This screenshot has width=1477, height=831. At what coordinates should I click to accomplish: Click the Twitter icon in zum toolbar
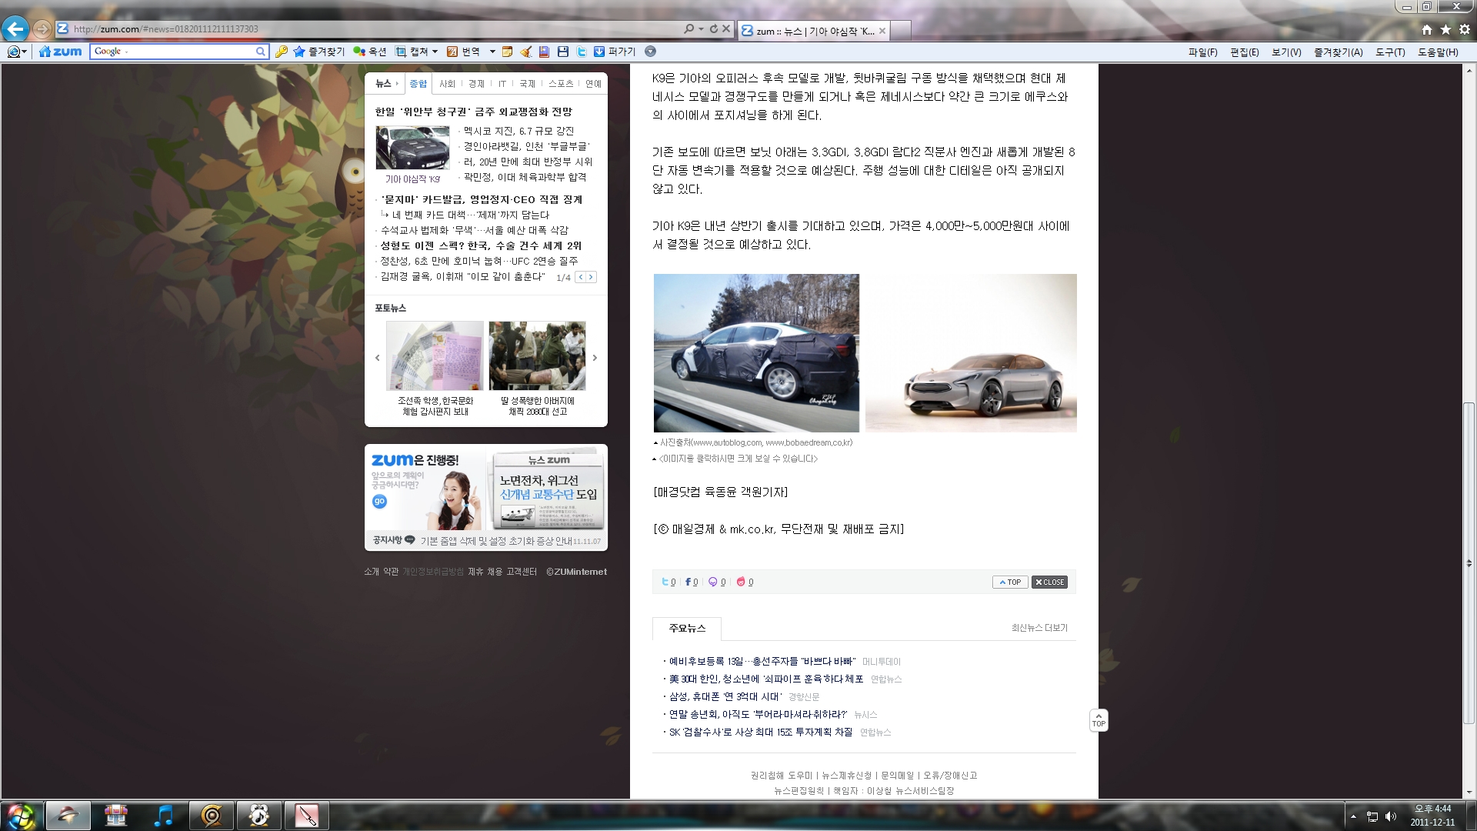(x=582, y=52)
